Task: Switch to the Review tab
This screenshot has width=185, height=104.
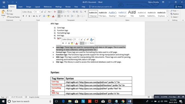Action: click(x=68, y=7)
